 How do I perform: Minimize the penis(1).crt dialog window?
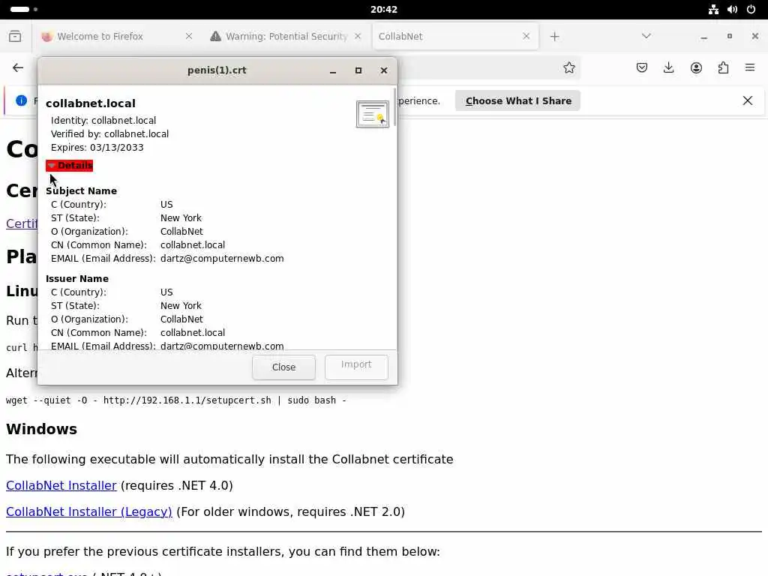[x=333, y=70]
